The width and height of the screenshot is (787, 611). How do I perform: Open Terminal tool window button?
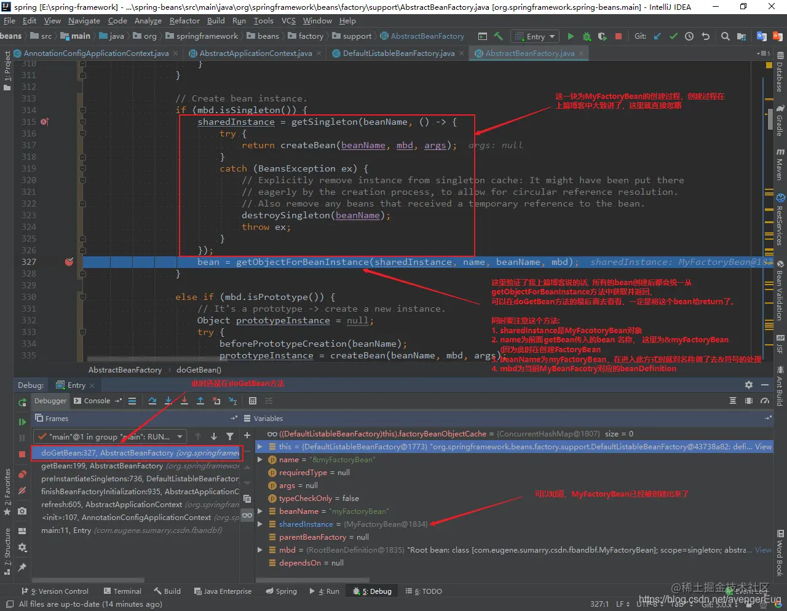click(122, 591)
